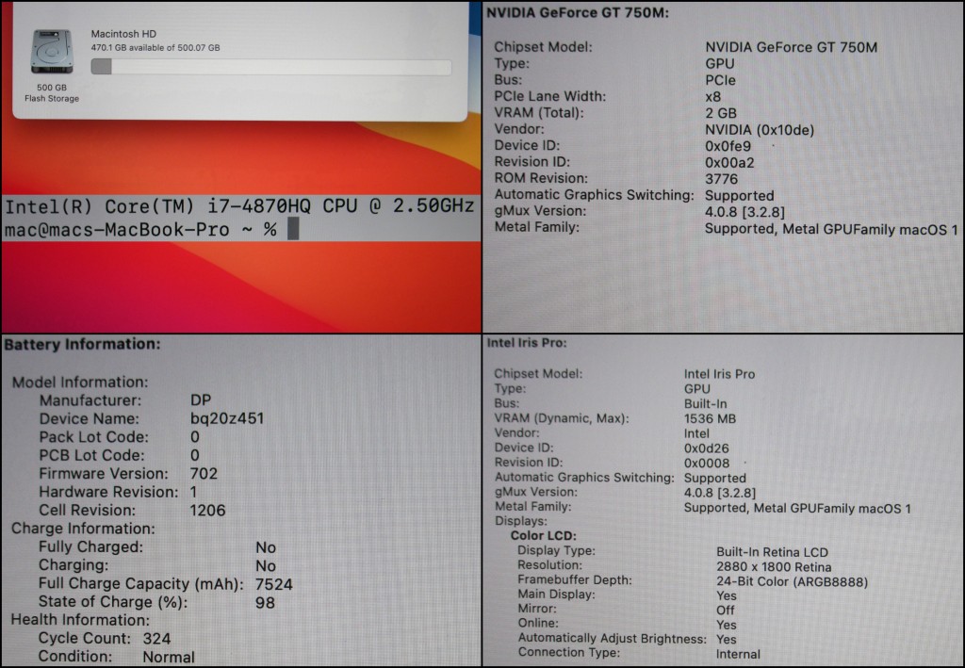Click Manufacturer value "DP"
The height and width of the screenshot is (668, 965).
tap(201, 400)
